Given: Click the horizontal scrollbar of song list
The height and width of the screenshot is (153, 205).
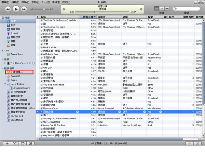Looking at the screenshot, I should pos(111,139).
